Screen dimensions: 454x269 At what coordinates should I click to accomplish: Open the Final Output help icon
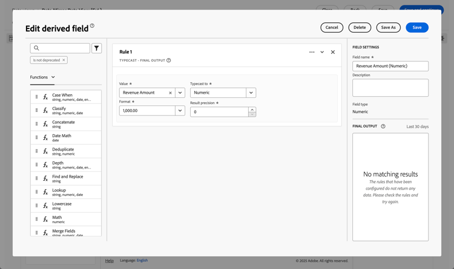383,126
